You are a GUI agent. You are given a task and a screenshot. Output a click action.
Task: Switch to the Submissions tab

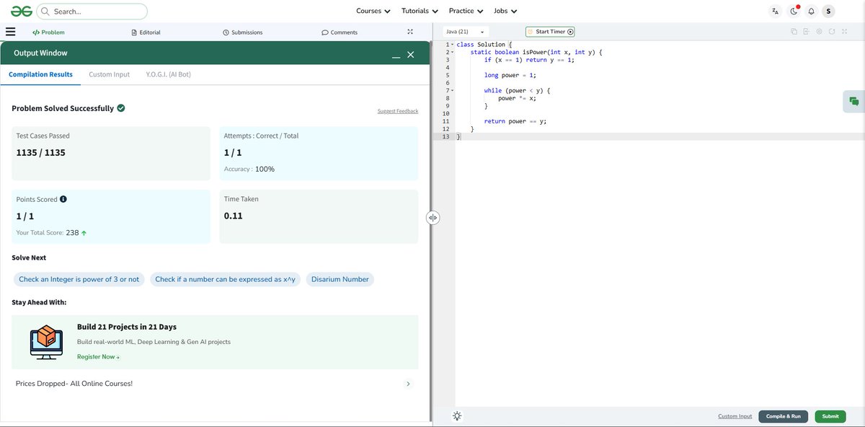click(243, 32)
